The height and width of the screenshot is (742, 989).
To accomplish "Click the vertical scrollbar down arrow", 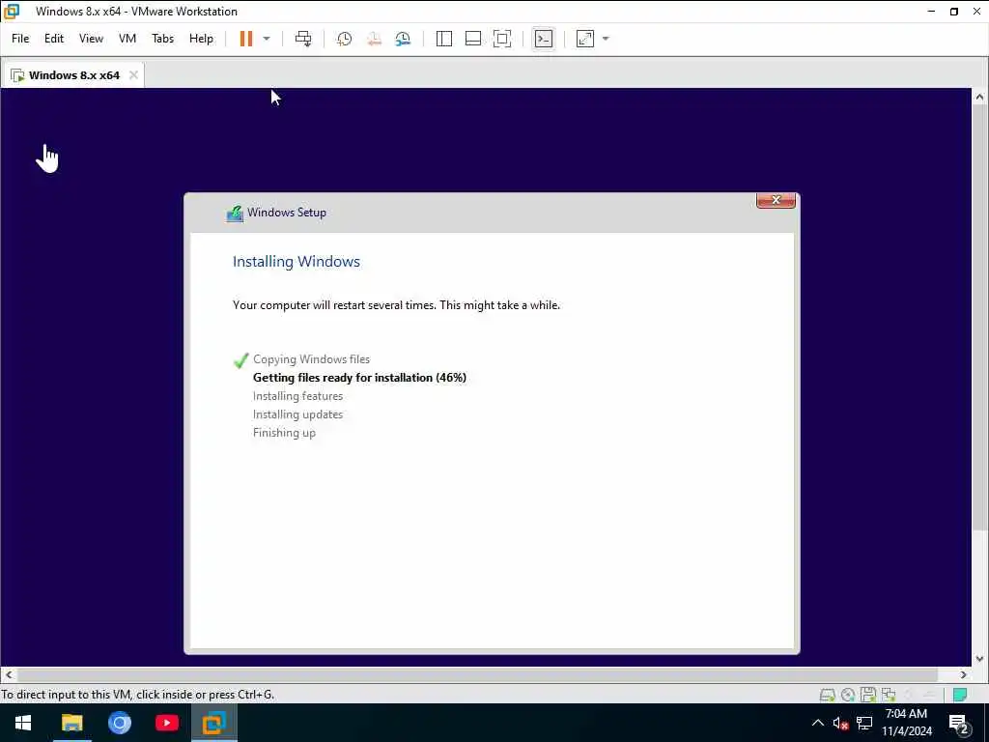I will (x=979, y=659).
